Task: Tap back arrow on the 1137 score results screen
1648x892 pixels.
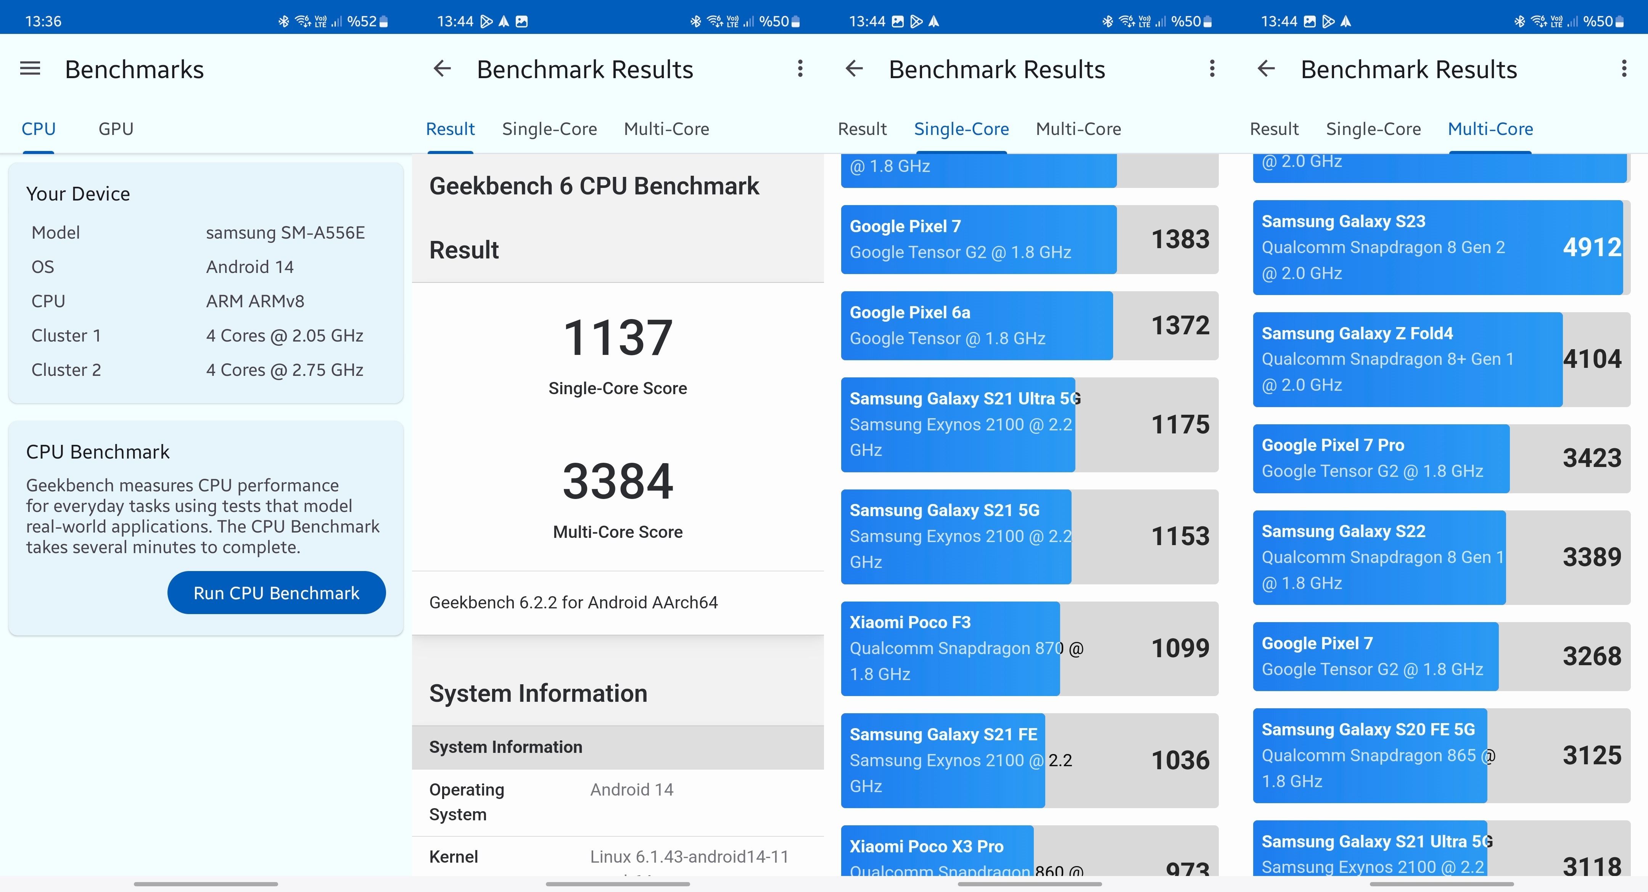Action: (442, 68)
